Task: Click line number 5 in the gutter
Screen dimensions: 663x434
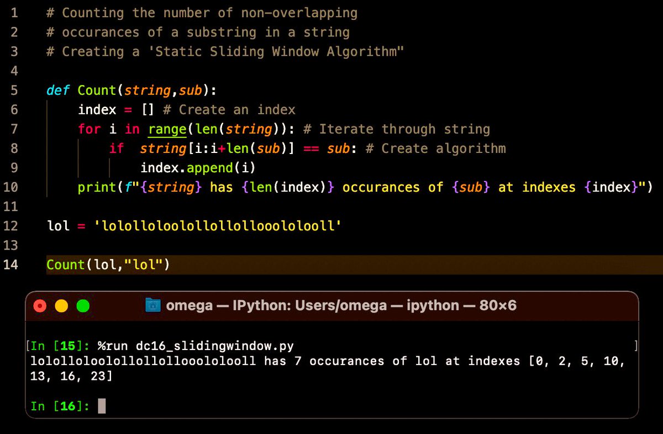Action: pos(14,90)
